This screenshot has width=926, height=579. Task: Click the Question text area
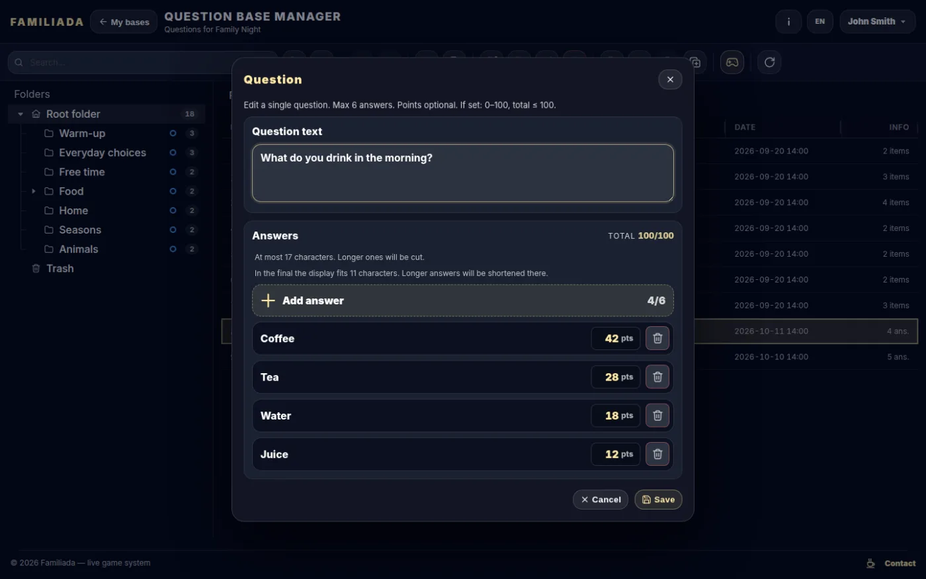[x=463, y=173]
